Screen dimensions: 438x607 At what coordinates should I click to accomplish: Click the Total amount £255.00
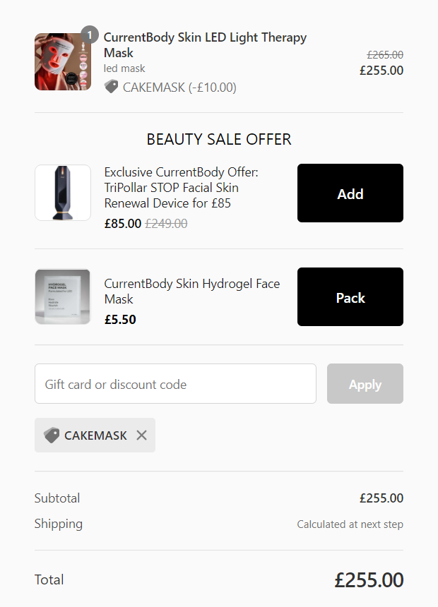point(369,580)
